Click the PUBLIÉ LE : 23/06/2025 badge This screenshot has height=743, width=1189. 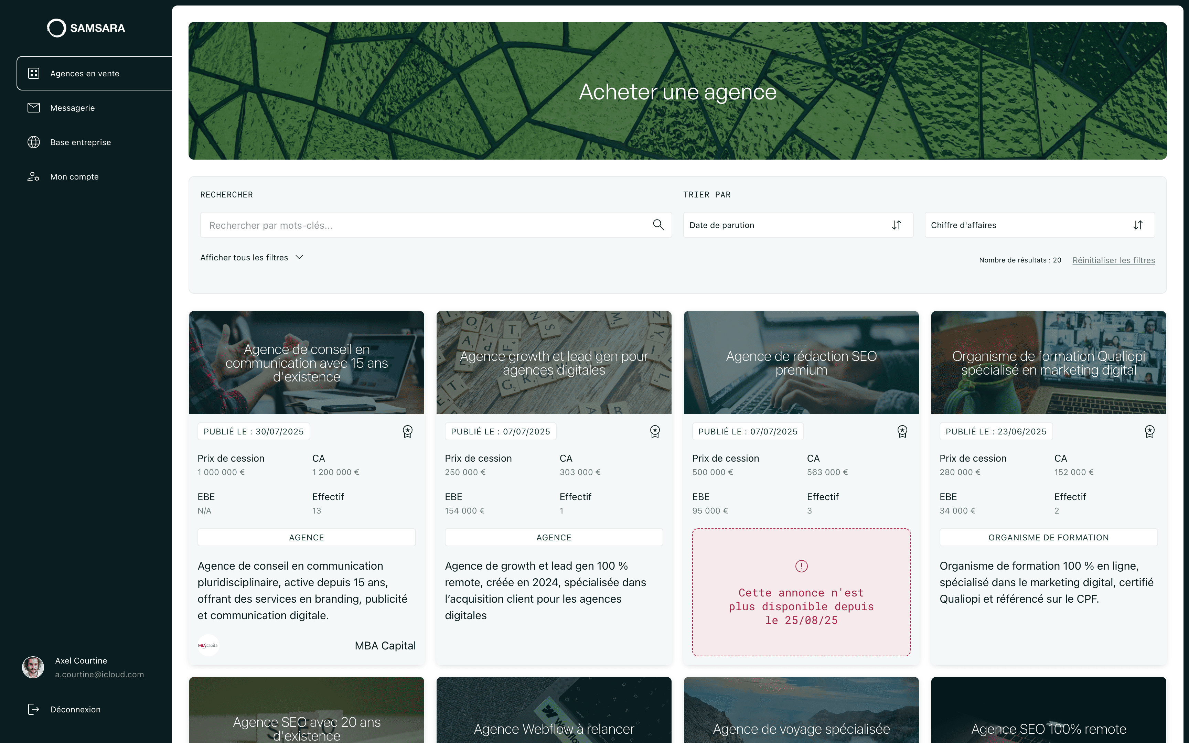coord(996,431)
